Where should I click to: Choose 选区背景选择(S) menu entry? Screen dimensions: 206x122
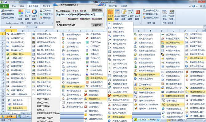point(172,43)
